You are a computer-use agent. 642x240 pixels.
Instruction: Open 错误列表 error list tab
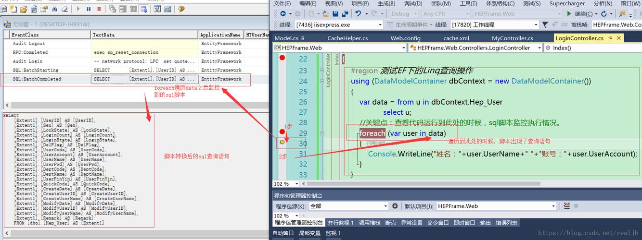507,223
